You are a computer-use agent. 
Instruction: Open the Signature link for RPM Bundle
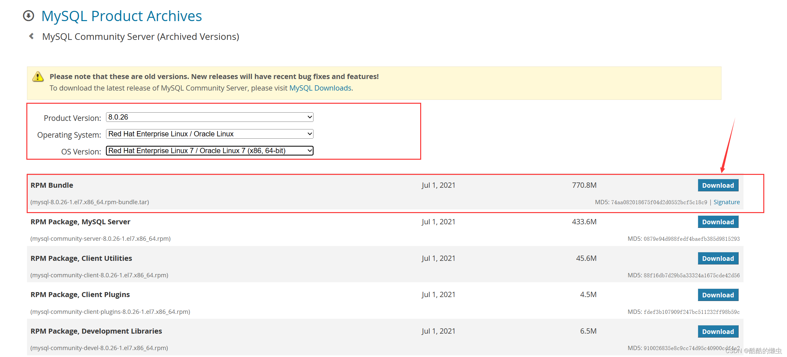click(x=726, y=202)
